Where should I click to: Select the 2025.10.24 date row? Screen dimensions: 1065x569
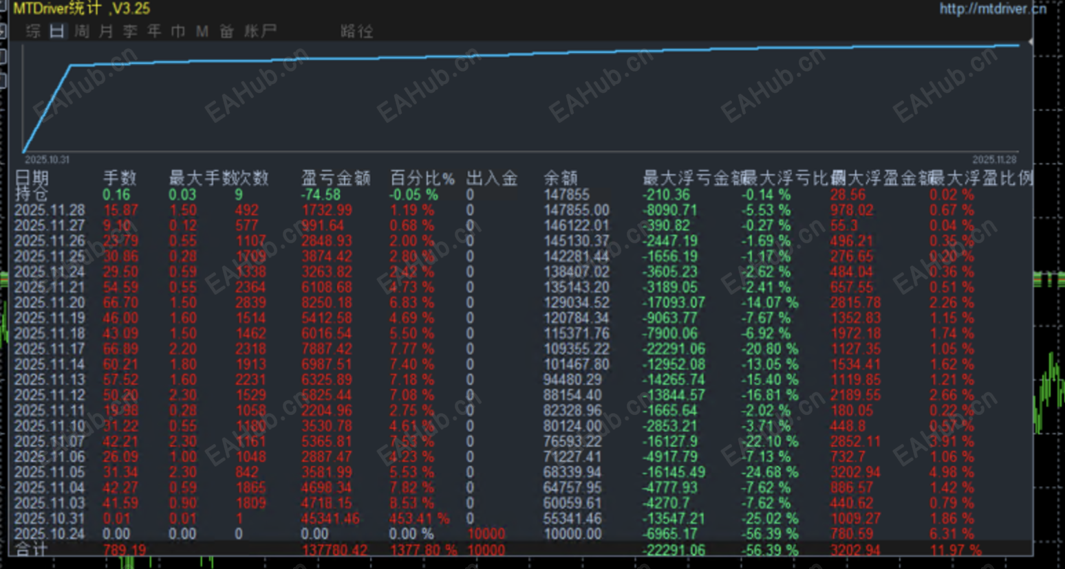tap(50, 534)
